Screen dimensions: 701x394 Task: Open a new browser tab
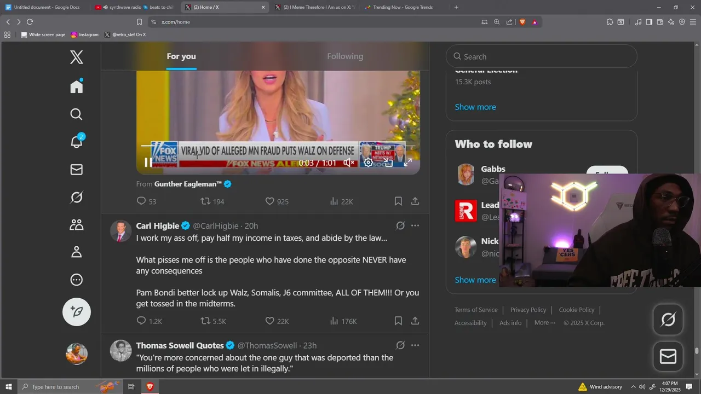pyautogui.click(x=456, y=7)
